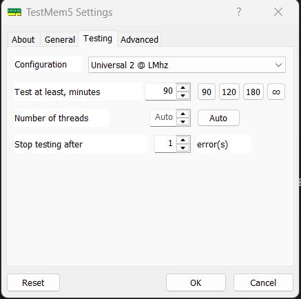Click the TestMem5 memory chip icon
Image resolution: width=301 pixels, height=299 pixels.
point(14,12)
